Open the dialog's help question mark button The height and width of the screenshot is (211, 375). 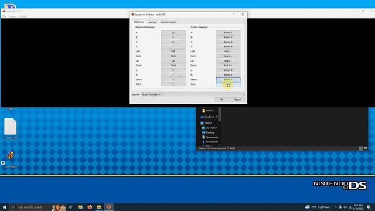pyautogui.click(x=234, y=15)
